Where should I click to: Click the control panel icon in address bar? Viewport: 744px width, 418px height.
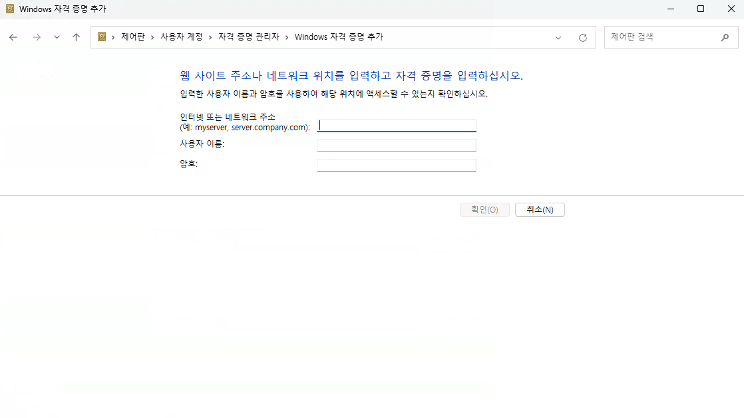[x=102, y=37]
